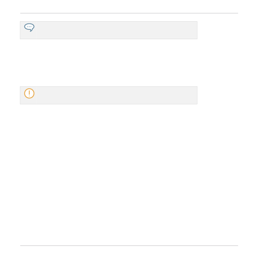Click the blank margin right of the tip box

pos(218,30)
